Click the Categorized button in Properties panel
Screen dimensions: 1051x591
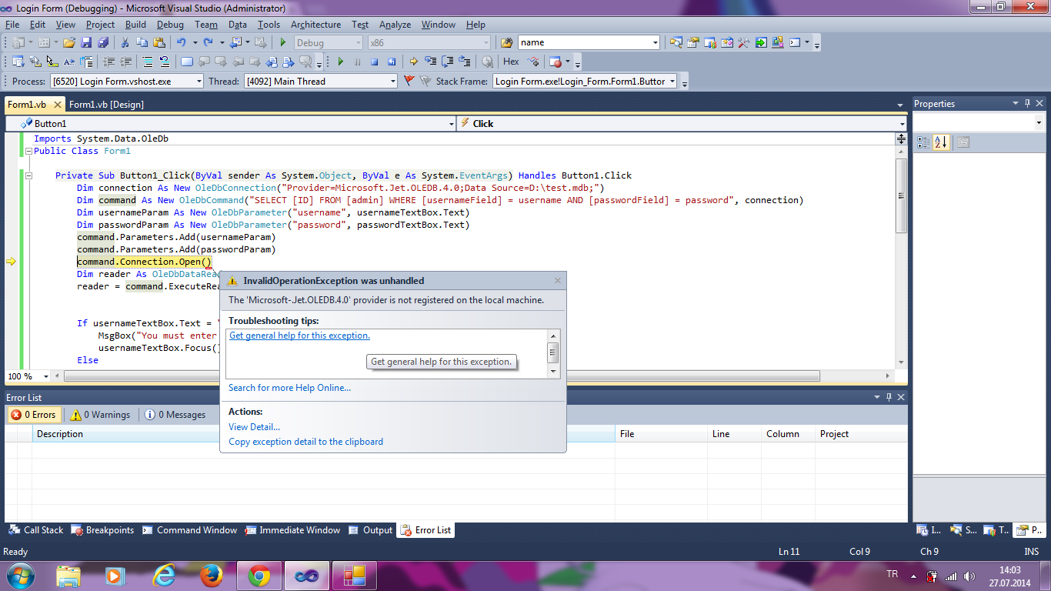[924, 142]
